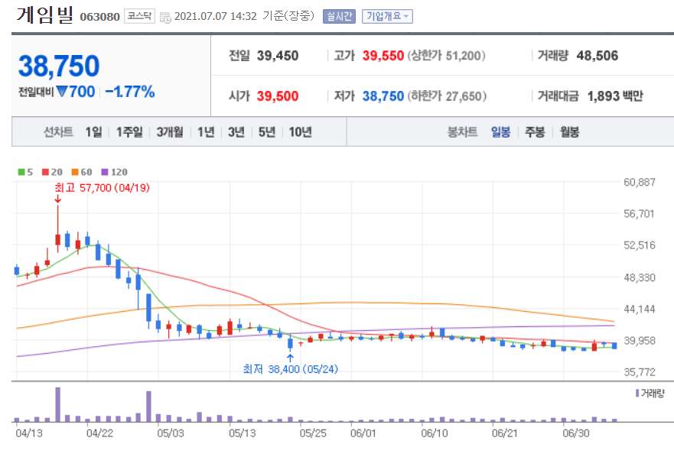Click the 05/25 date axis label

[x=313, y=433]
